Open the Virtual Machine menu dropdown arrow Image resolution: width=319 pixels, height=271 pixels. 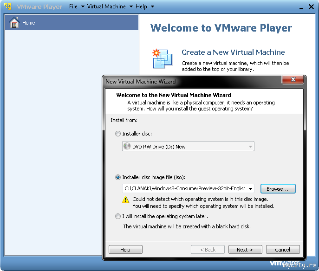[131, 6]
